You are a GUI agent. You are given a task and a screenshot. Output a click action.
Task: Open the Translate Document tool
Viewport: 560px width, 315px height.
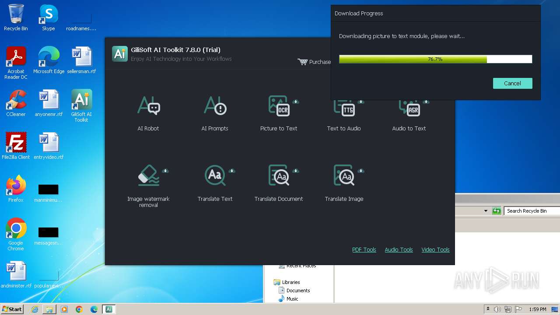tap(279, 183)
